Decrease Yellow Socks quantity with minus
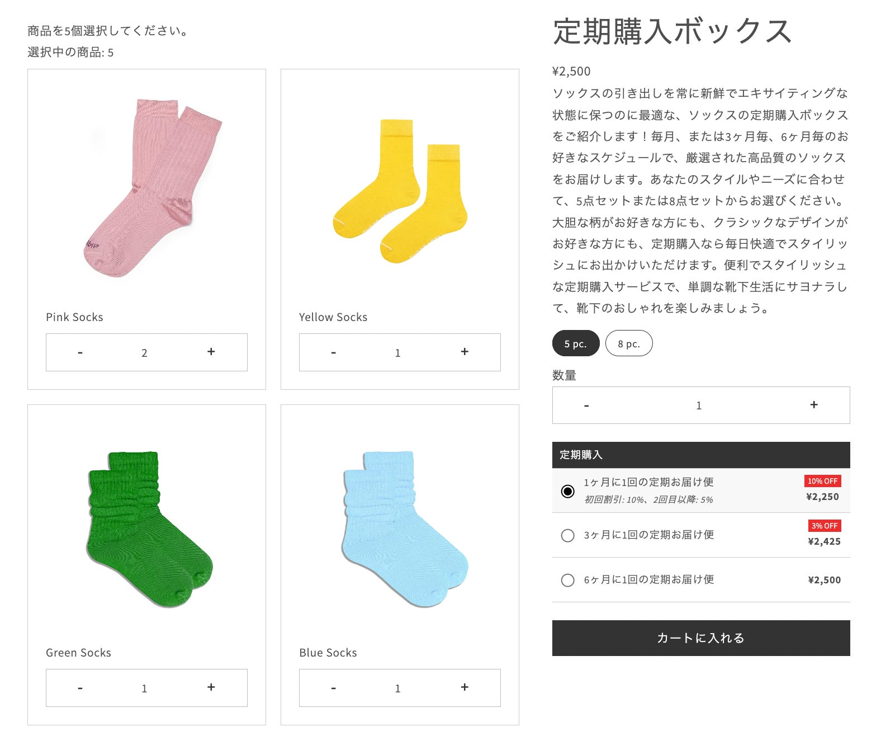This screenshot has height=736, width=881. [334, 352]
